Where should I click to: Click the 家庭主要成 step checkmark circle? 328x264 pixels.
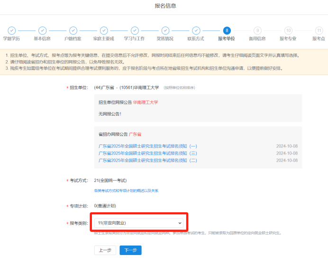tap(104, 30)
